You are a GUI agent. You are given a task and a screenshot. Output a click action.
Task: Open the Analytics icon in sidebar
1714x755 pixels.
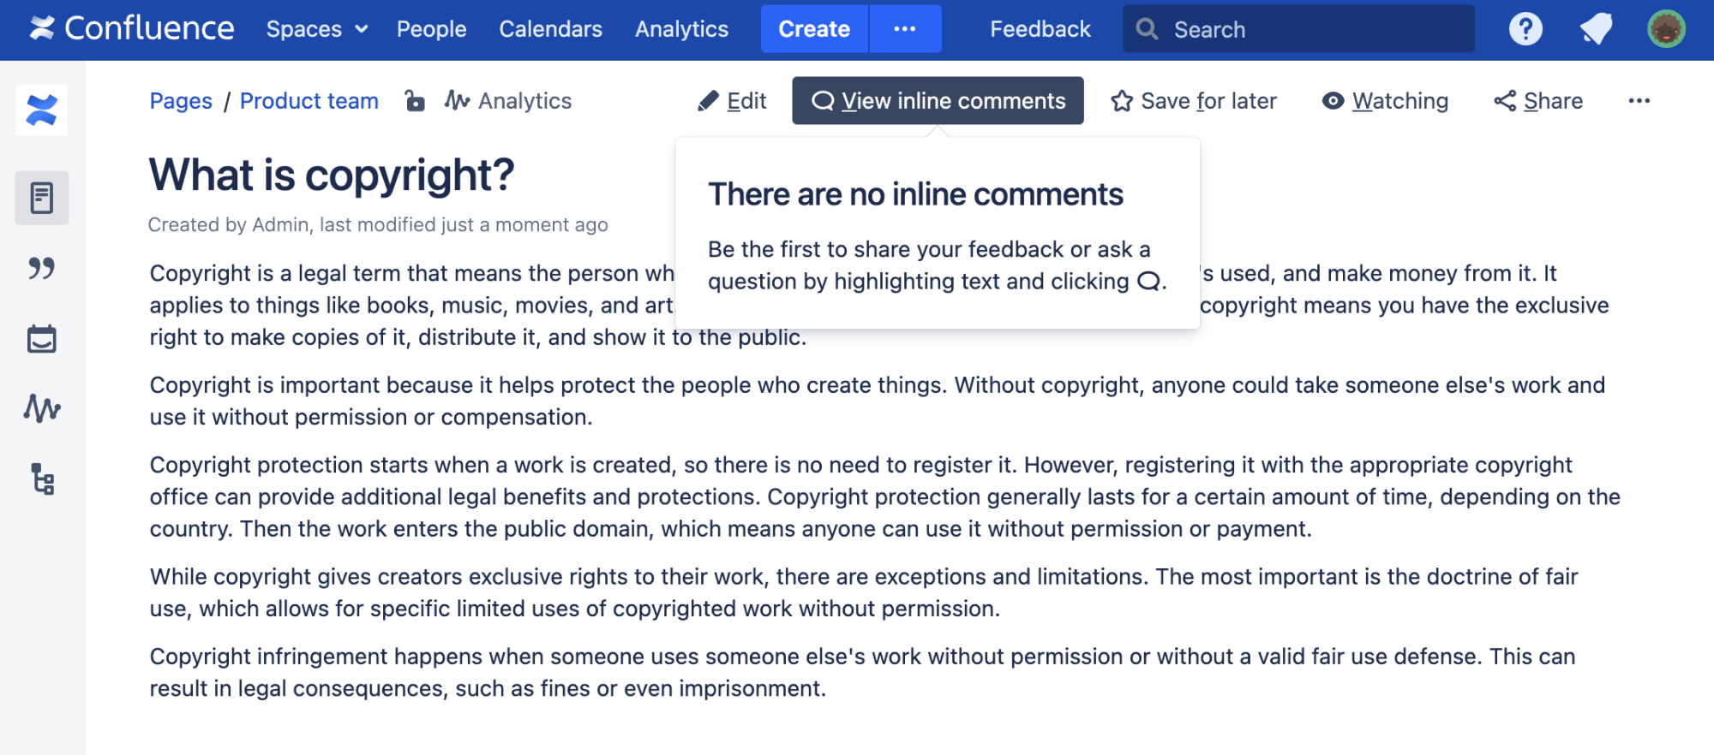tap(41, 408)
